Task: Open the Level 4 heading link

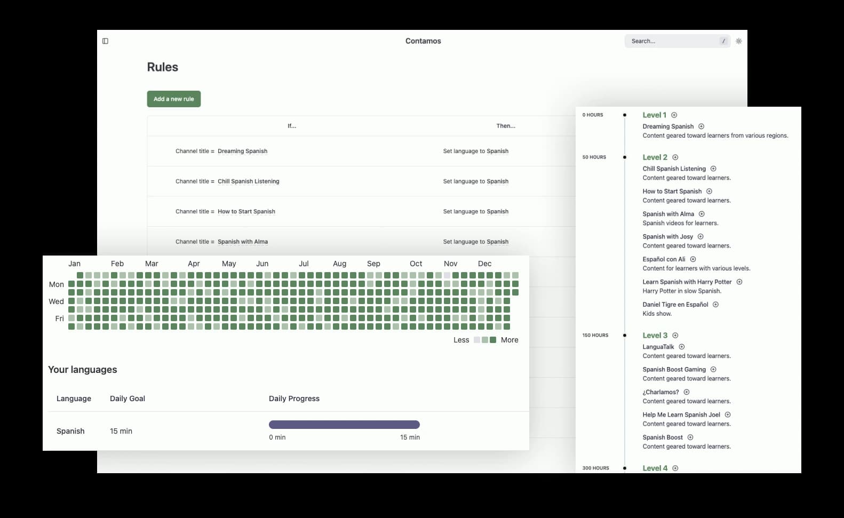Action: click(x=655, y=468)
